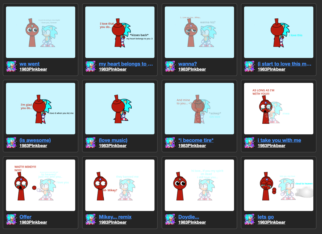
Task: Open 1983PInkbear profile under 'i take you with me'
Action: pos(272,146)
